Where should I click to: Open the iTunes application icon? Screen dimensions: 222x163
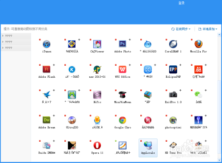coord(47,44)
